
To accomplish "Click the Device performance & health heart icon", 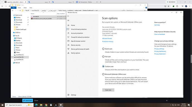I will click(68, 49).
